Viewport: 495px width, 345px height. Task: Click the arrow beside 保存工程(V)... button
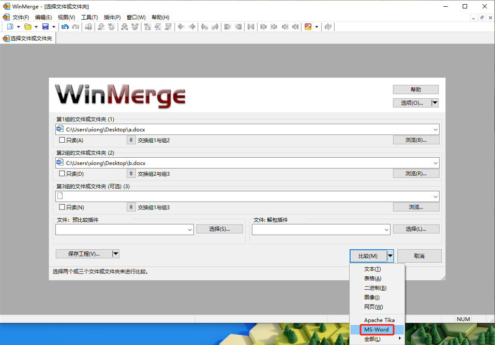tap(115, 253)
